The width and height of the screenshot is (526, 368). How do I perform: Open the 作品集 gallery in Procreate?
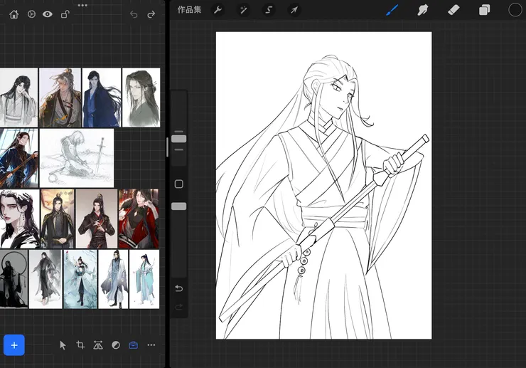pyautogui.click(x=189, y=10)
